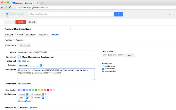Open the 2:30pm end time picker
Image resolution: width=176 pixels, height=110 pixels.
coord(33,35)
